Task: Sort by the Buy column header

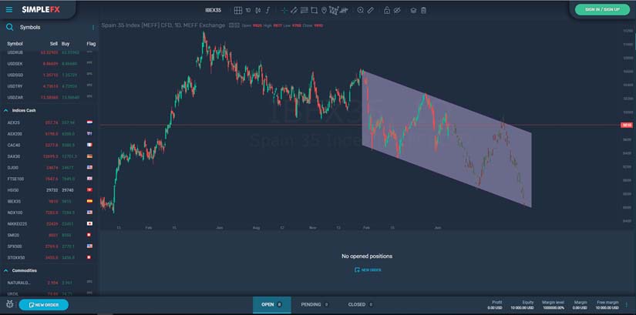Action: tap(66, 43)
